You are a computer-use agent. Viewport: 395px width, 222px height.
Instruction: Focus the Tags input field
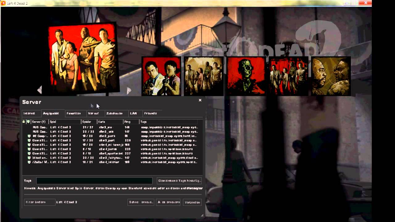click(x=94, y=181)
